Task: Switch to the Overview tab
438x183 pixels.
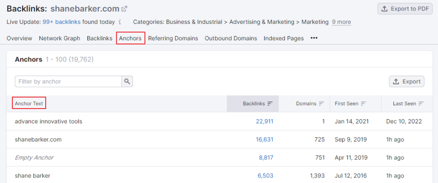Action: pyautogui.click(x=19, y=38)
